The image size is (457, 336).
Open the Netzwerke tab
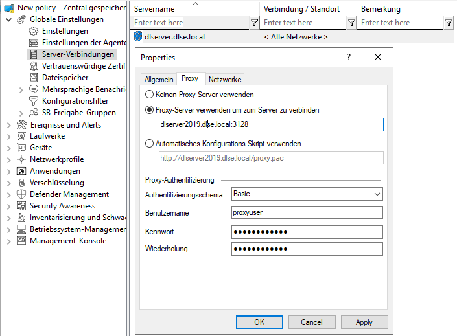(225, 79)
